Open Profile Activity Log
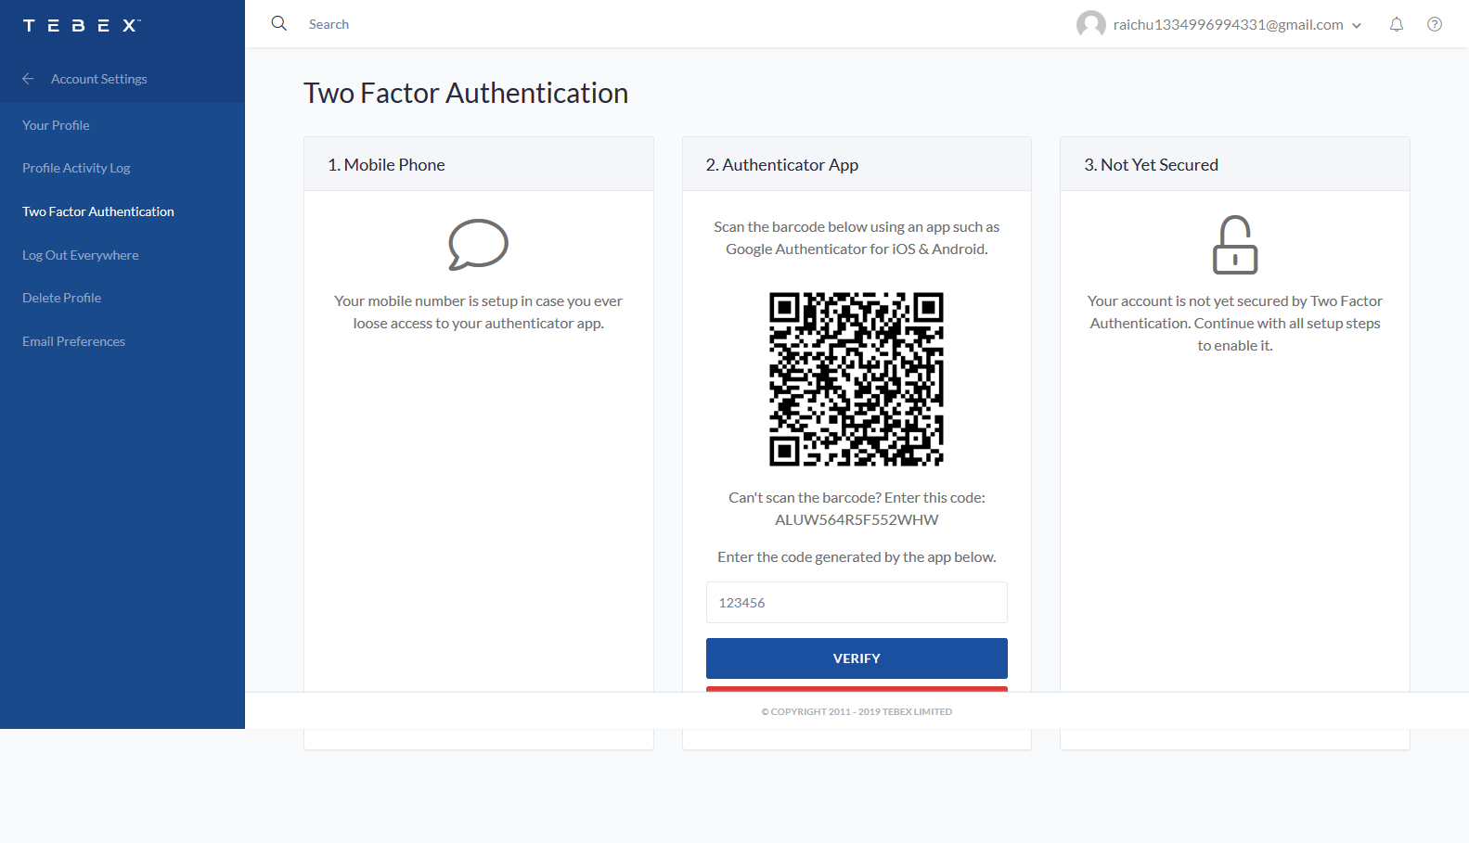Image resolution: width=1469 pixels, height=843 pixels. (x=76, y=168)
